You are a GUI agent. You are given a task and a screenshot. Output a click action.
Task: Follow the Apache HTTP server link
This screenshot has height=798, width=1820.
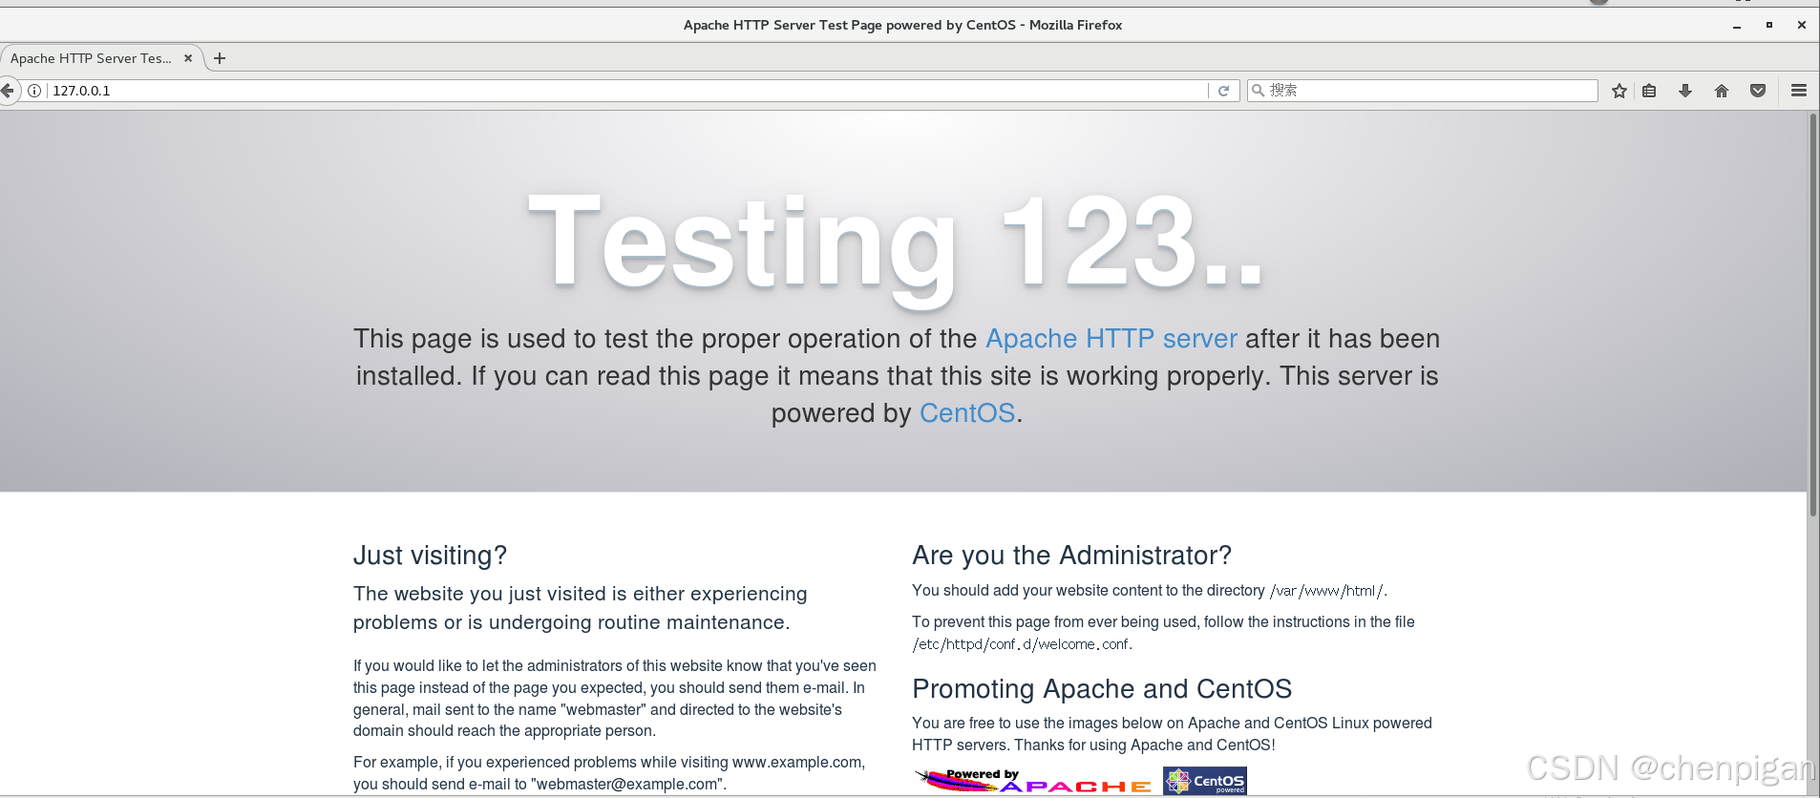click(1111, 339)
